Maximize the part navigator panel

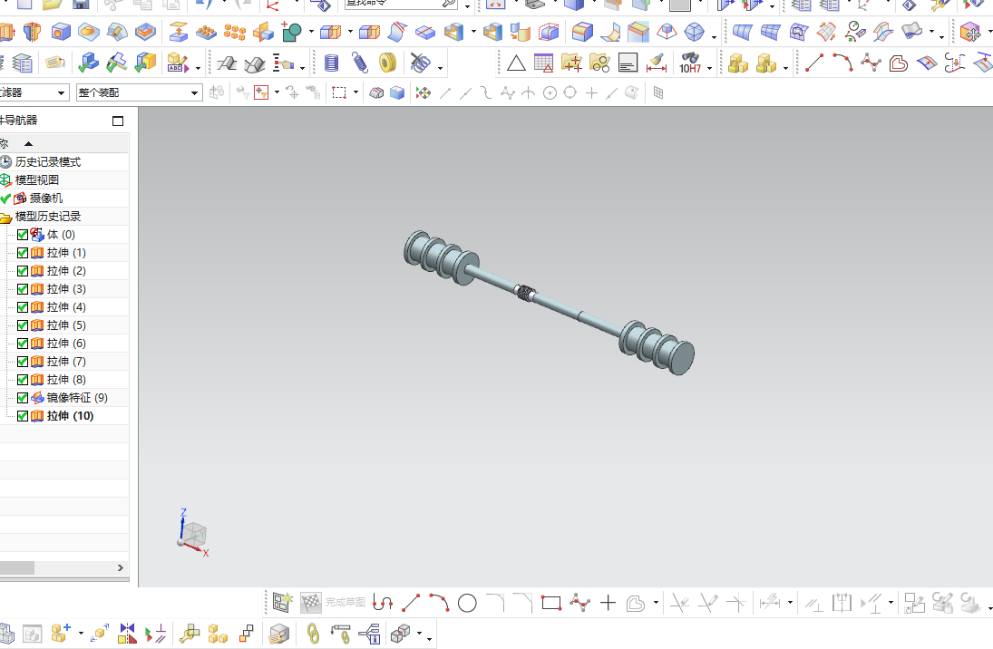(x=118, y=121)
